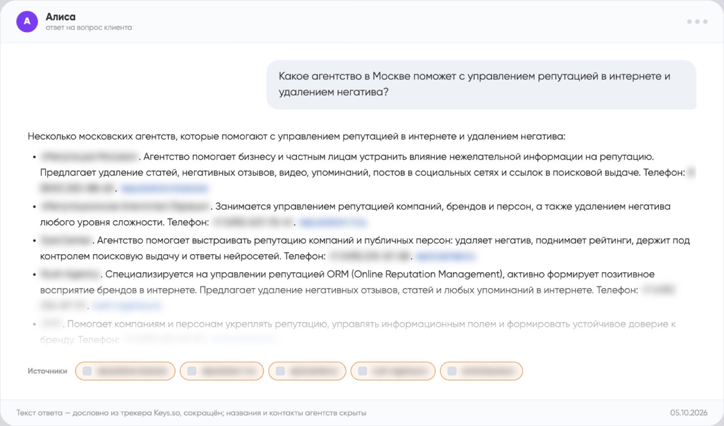Click the date 05.10.2026
The image size is (724, 426).
[x=689, y=412]
